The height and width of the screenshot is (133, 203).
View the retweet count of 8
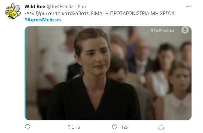78,127
